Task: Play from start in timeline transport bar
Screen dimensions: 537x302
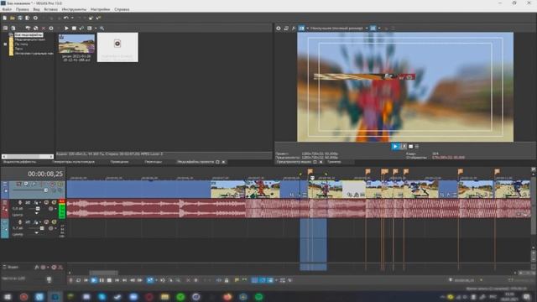Action: [86, 280]
